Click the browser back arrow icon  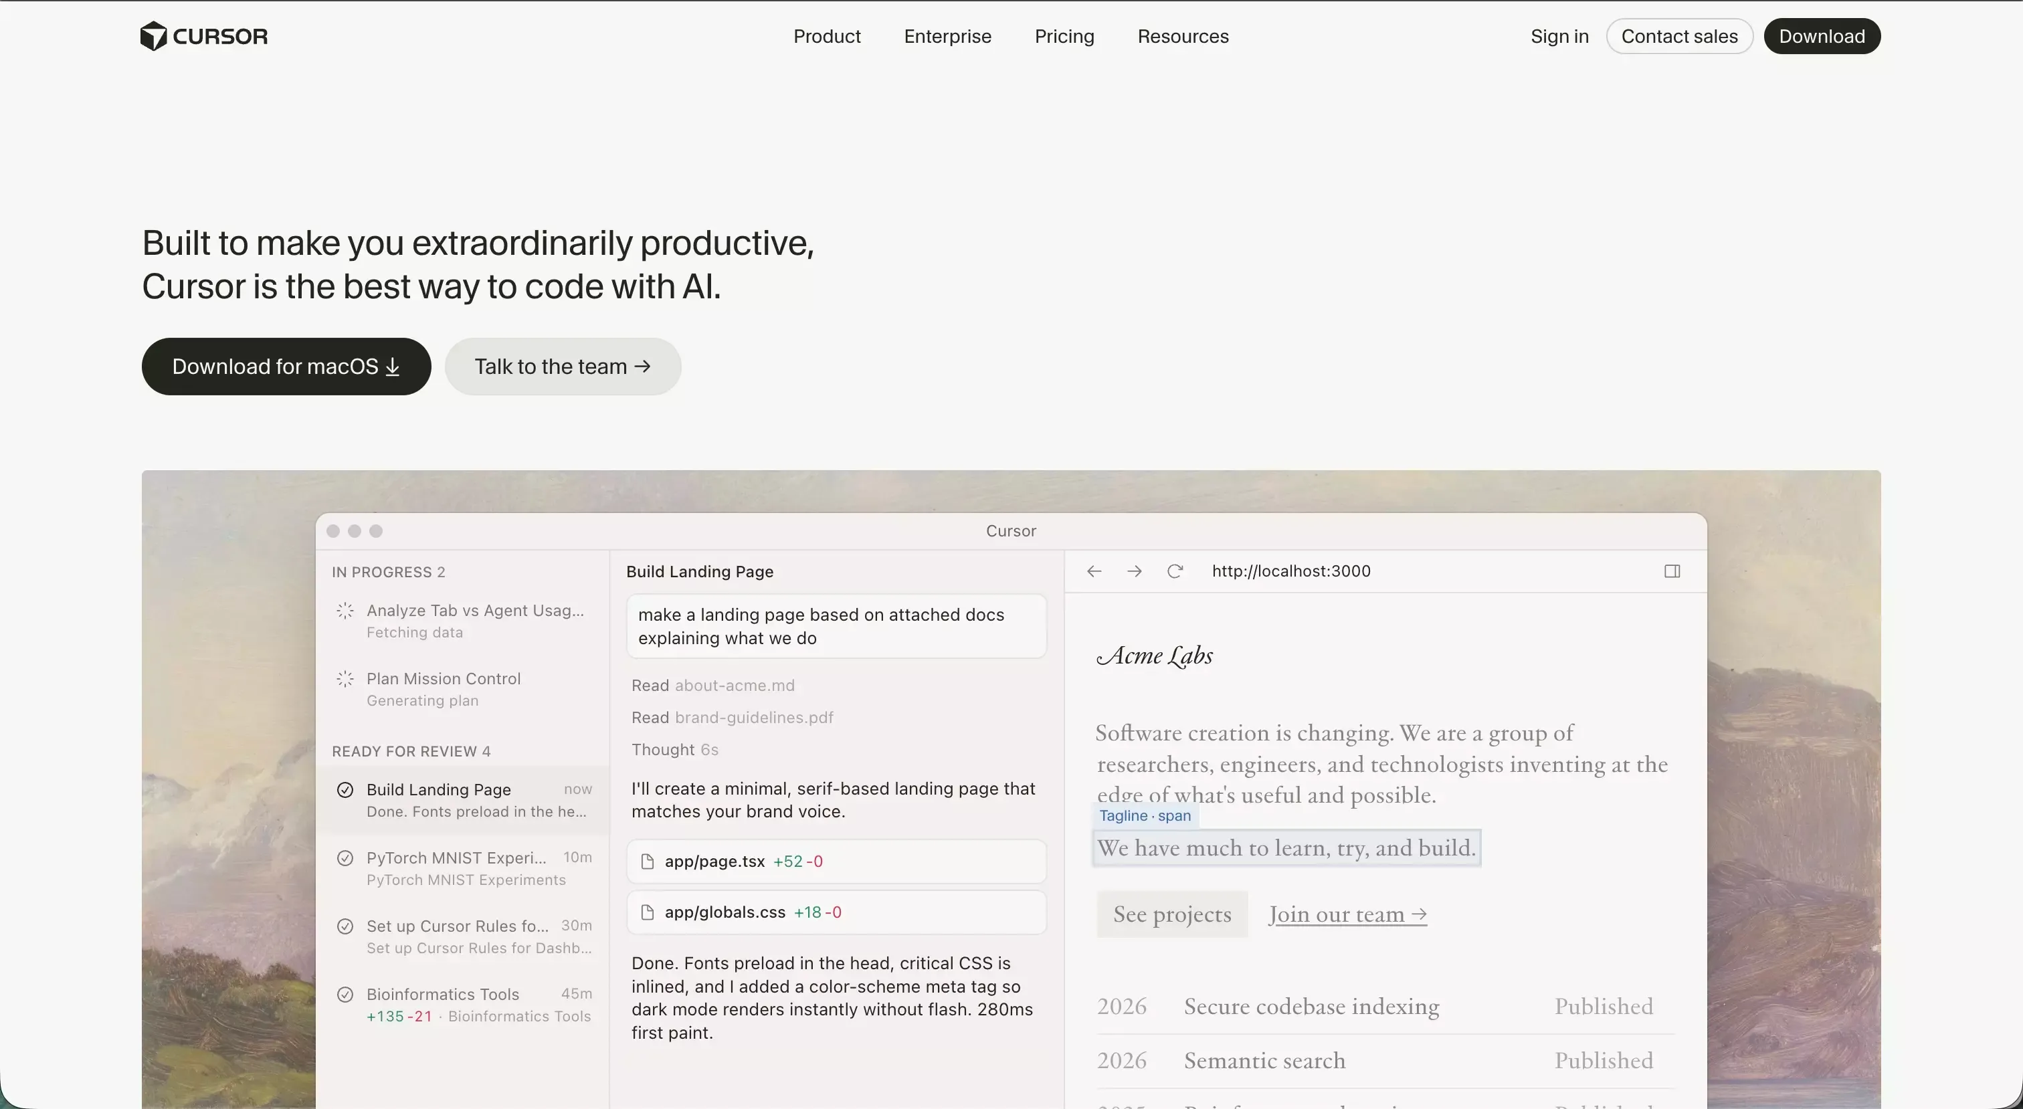pos(1094,571)
